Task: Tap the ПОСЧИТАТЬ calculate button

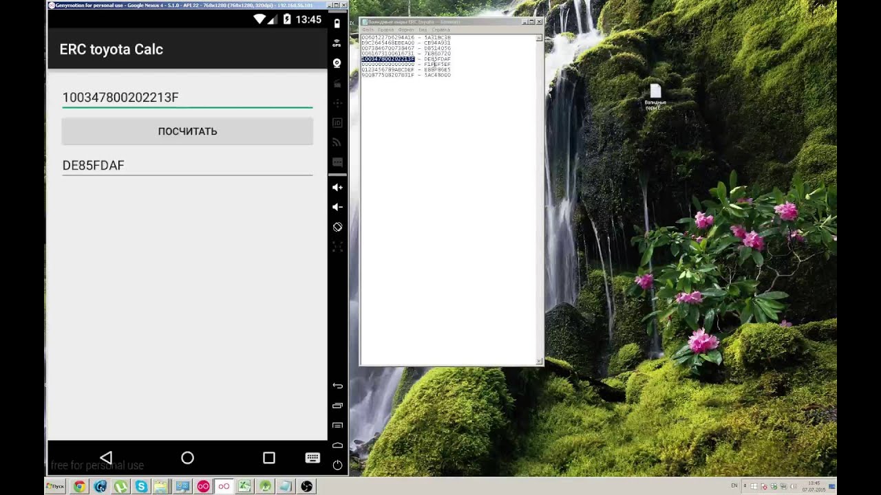Action: (x=187, y=131)
